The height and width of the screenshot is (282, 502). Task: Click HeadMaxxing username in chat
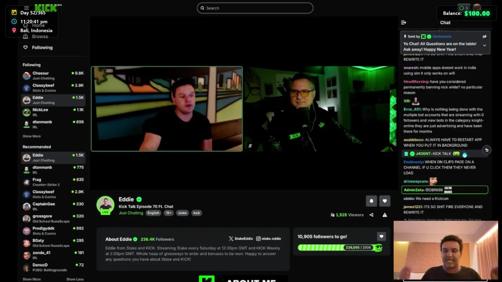(416, 82)
